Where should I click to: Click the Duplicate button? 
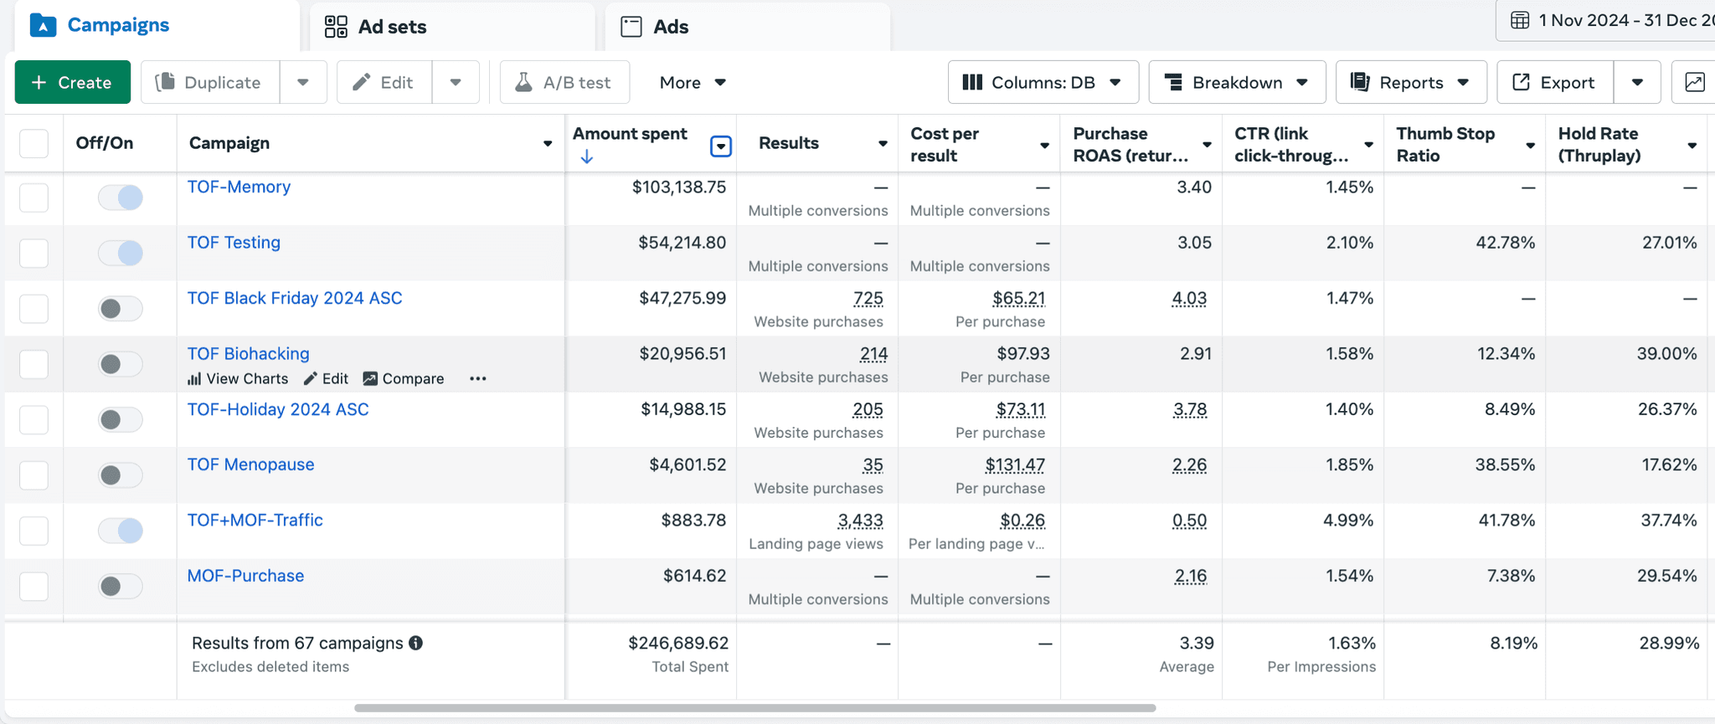[210, 82]
